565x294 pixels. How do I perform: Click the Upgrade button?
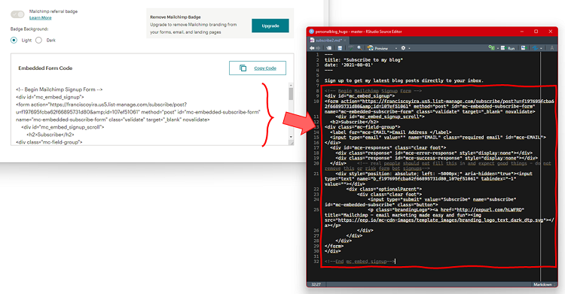click(270, 26)
